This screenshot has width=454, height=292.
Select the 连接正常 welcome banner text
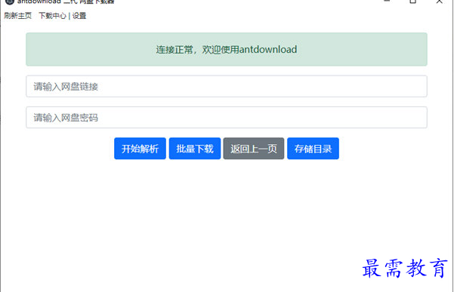[x=227, y=50]
